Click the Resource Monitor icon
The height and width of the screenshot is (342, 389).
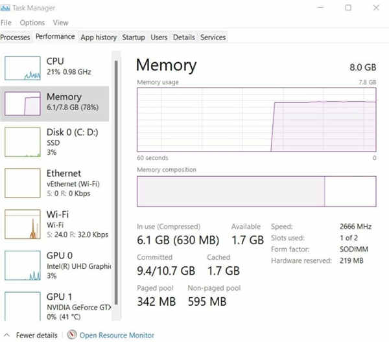pos(71,335)
